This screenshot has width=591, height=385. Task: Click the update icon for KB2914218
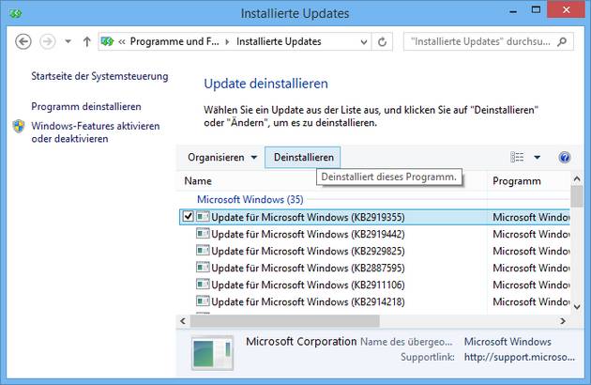point(203,301)
